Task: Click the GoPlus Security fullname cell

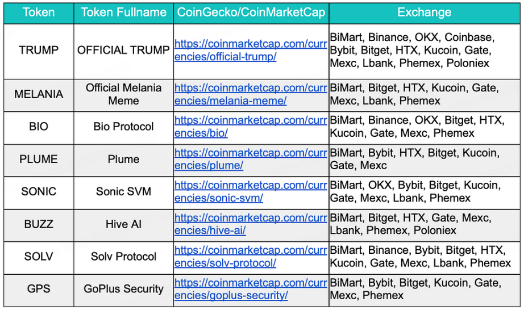Action: [x=124, y=290]
